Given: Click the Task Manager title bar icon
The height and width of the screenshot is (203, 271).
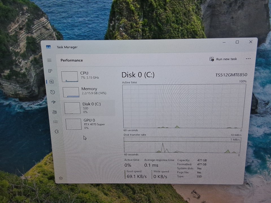Looking at the screenshot, I should click(49, 47).
